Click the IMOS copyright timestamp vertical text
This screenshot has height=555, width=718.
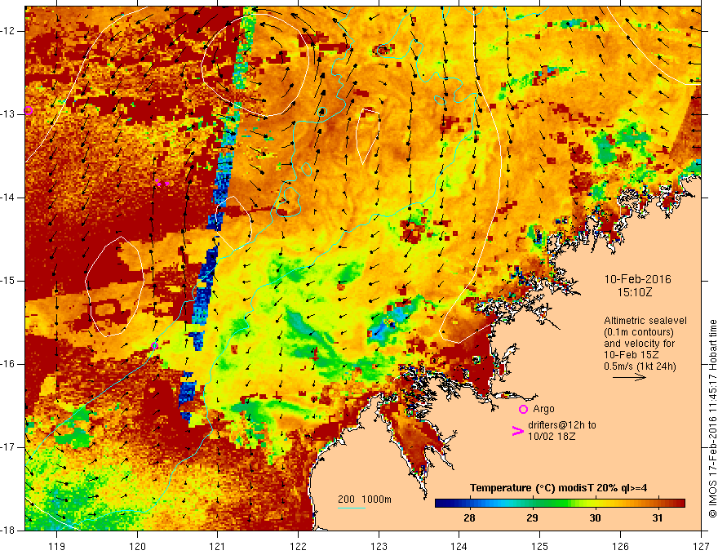click(x=712, y=419)
